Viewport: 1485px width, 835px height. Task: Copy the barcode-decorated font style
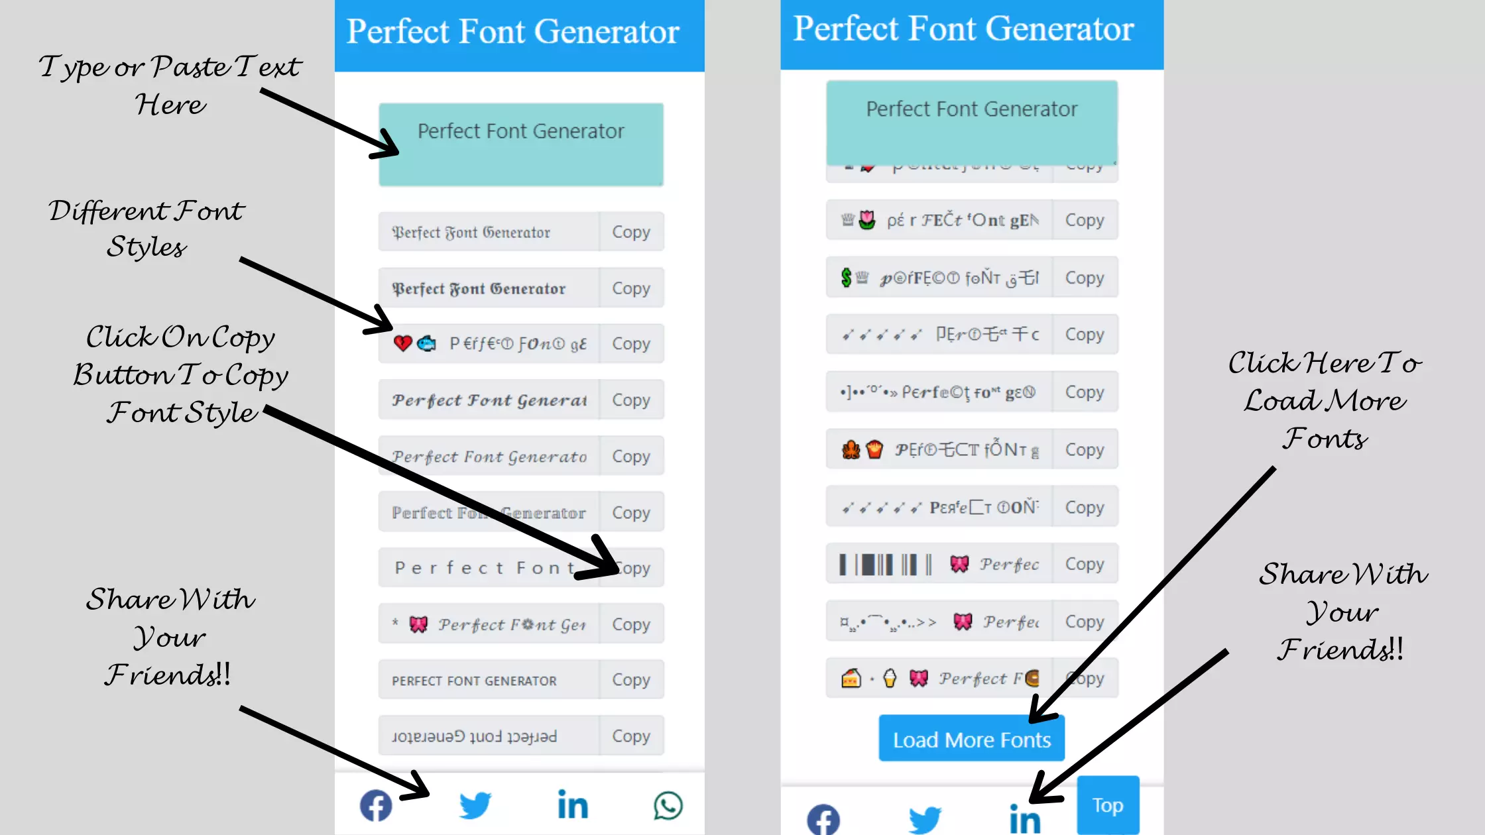tap(1084, 564)
